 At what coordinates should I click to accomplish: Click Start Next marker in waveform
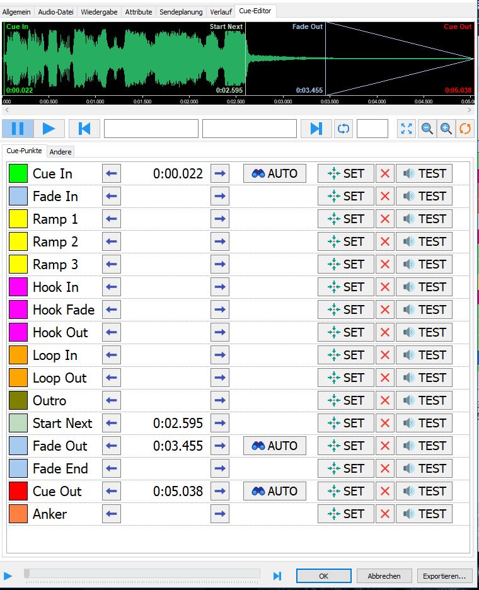[226, 26]
